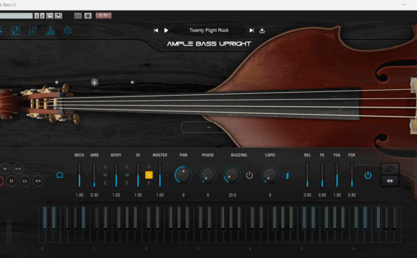Mute the BODY channel with M
Screen dimensions: 417x258
127,175
